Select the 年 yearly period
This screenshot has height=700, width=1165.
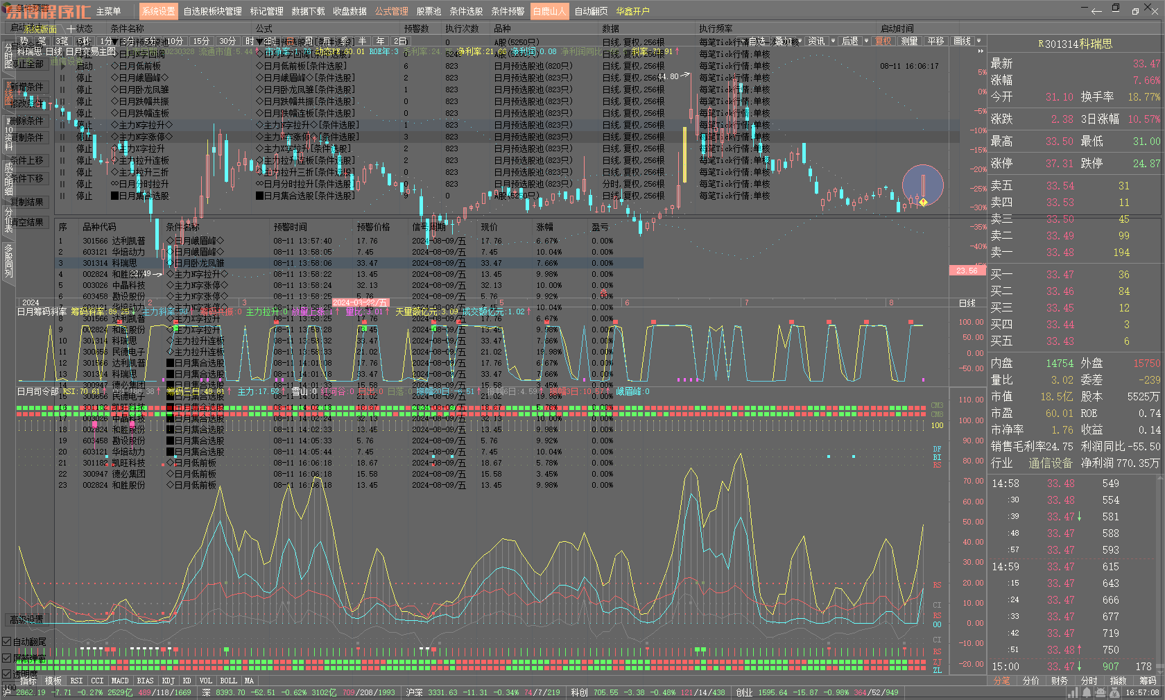pyautogui.click(x=381, y=42)
